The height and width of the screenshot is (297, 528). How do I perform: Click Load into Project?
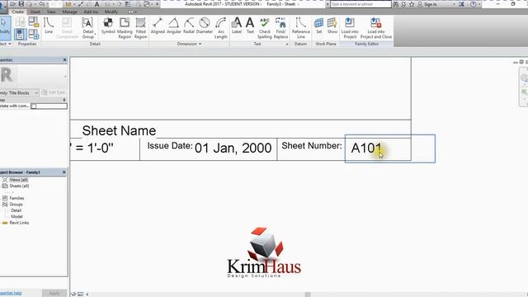tap(350, 28)
